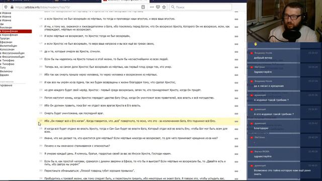
Task: Click the options icon beside verse 29
Action: [236, 139]
